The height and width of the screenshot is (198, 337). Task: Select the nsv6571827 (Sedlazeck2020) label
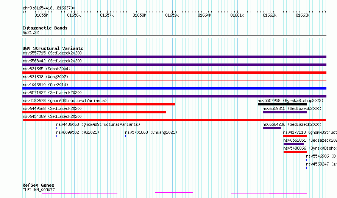coord(52,93)
